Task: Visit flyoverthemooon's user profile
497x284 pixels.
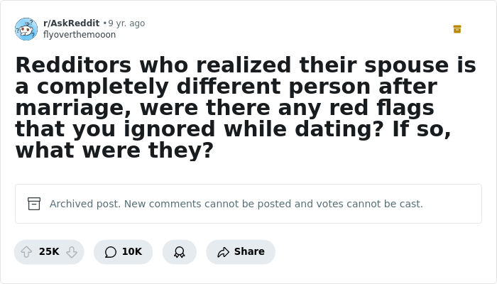Action: [80, 35]
